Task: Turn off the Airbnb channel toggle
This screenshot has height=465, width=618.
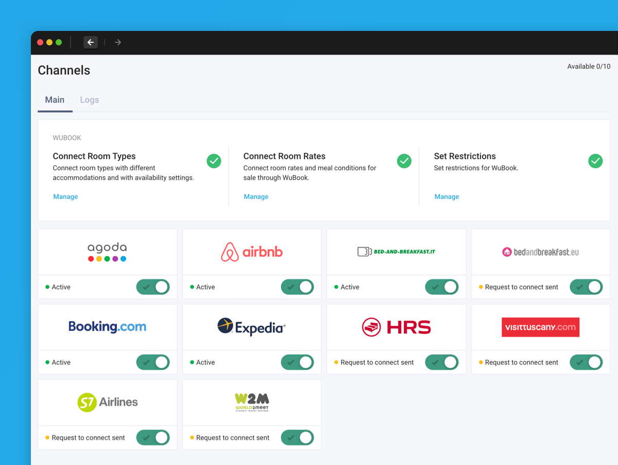Action: point(297,287)
